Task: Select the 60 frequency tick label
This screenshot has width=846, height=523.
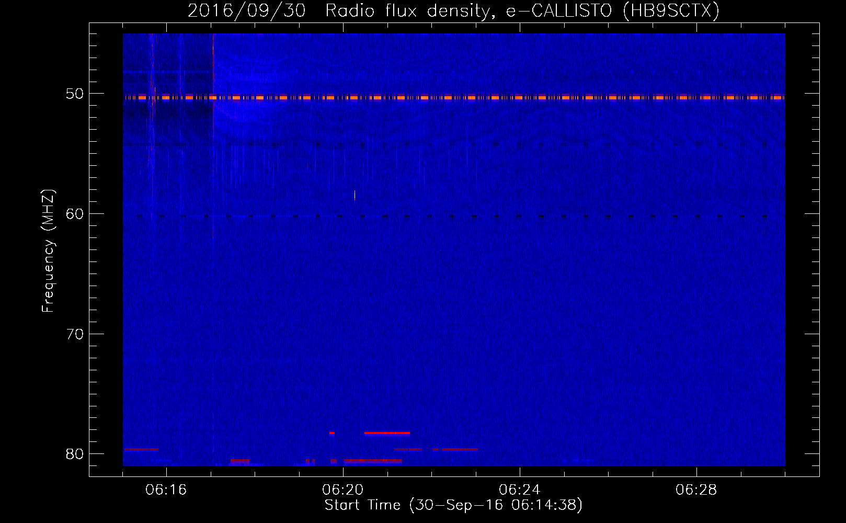Action: pos(75,213)
